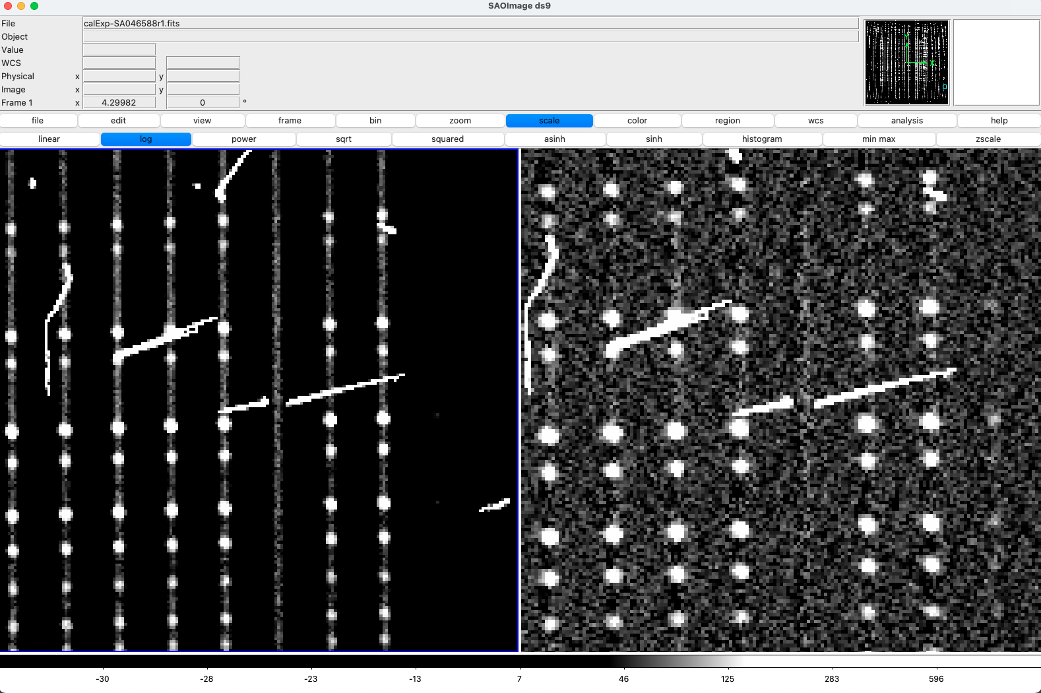Switch to the region button bar
This screenshot has height=693, width=1041.
click(727, 121)
